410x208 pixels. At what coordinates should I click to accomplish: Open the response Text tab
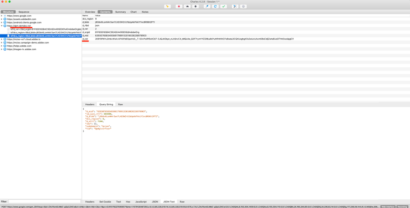tap(119, 202)
